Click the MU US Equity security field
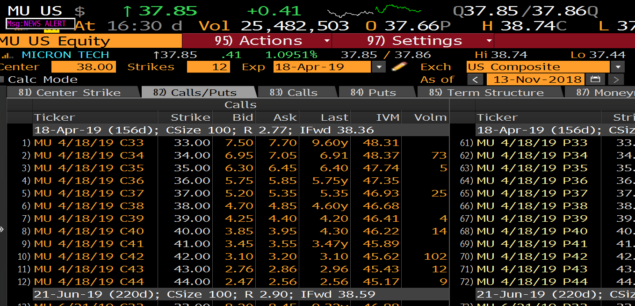The image size is (635, 306). click(91, 41)
